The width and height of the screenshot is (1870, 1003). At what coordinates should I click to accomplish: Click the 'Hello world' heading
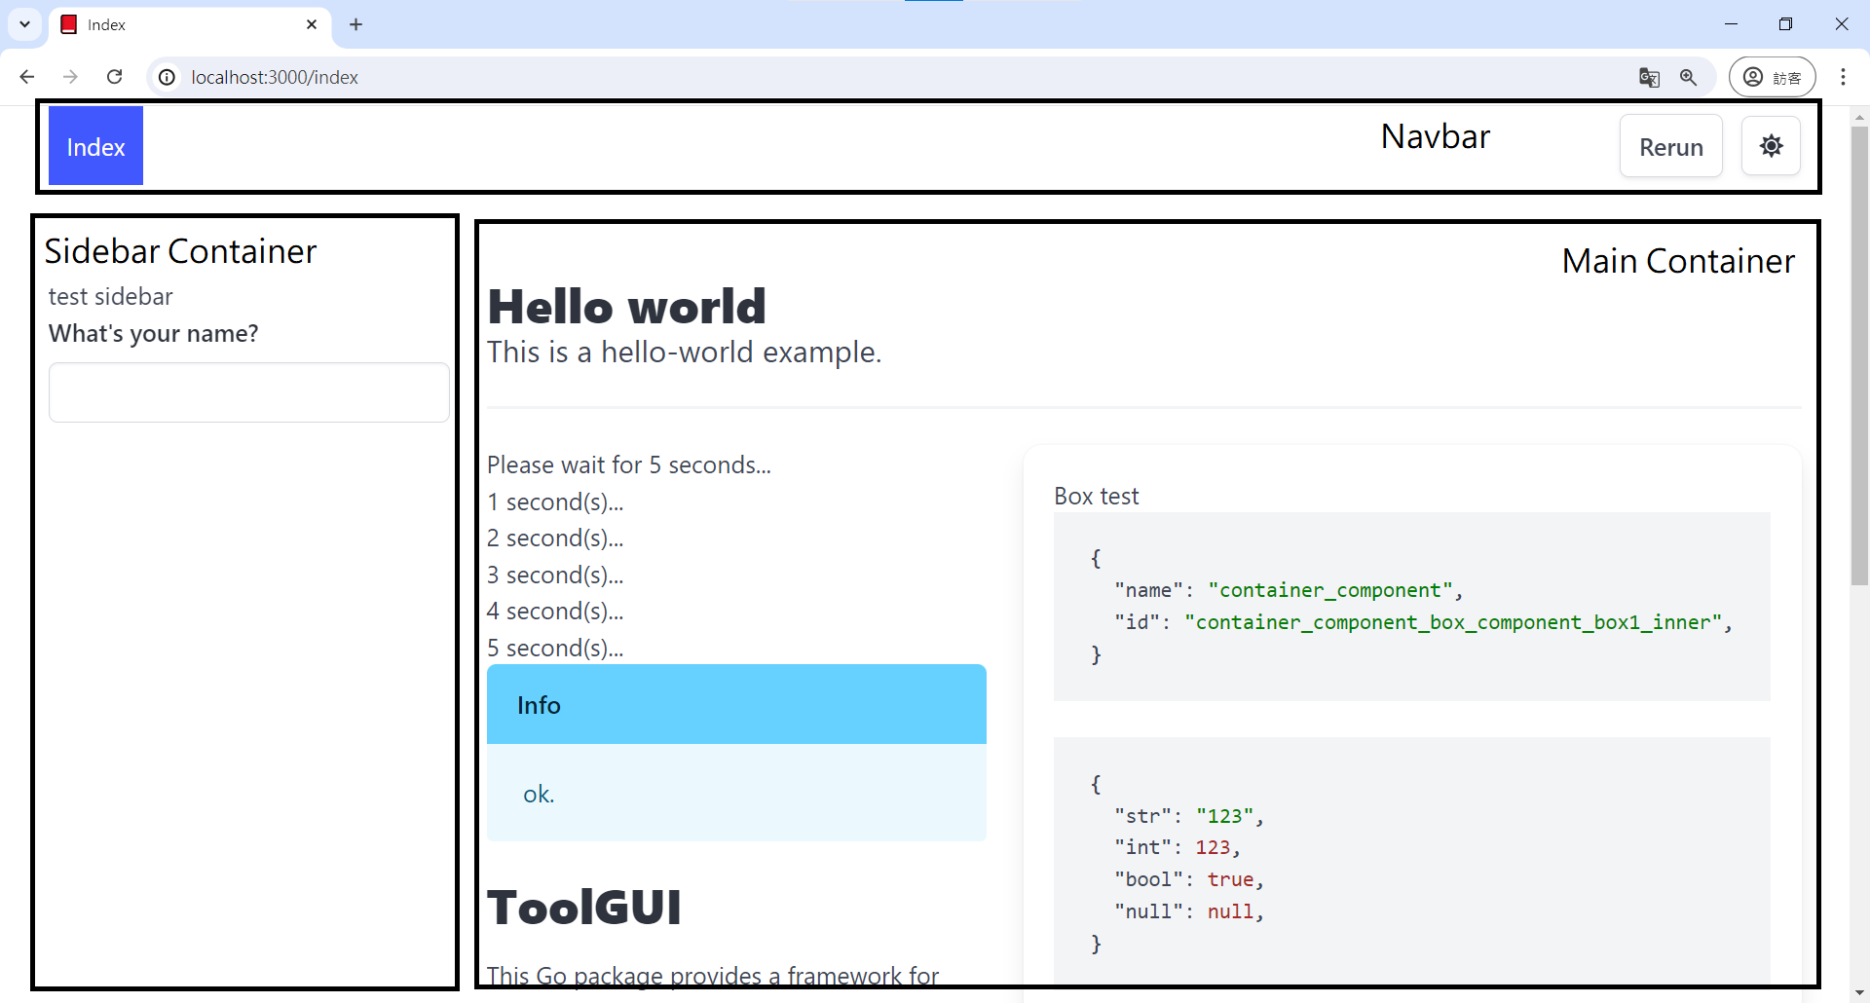tap(627, 306)
